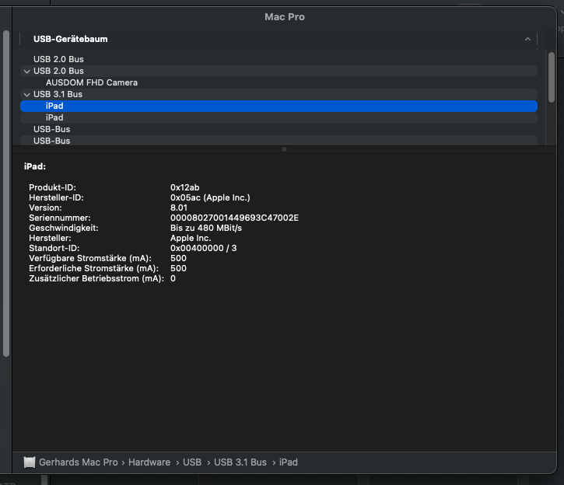Image resolution: width=564 pixels, height=485 pixels.
Task: Click the Mac Pro window title
Action: click(285, 17)
